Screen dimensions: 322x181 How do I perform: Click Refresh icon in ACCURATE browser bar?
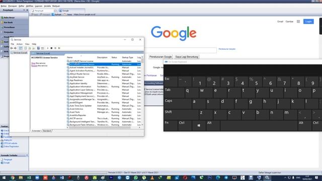(x=56, y=15)
